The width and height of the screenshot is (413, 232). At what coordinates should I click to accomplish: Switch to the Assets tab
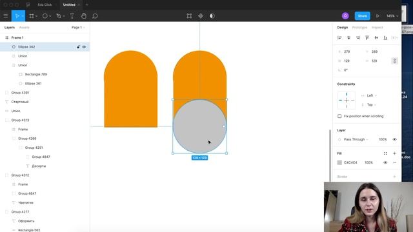coord(25,27)
